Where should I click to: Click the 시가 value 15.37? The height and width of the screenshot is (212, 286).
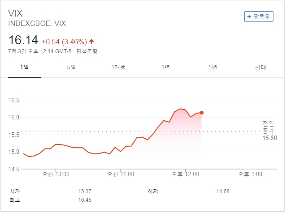(85, 191)
